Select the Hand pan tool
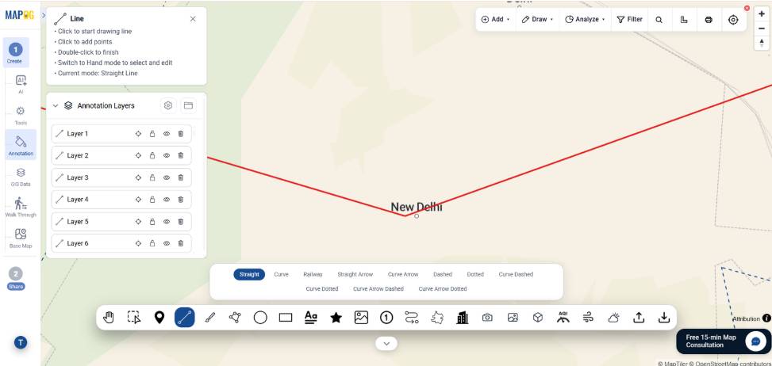Image resolution: width=772 pixels, height=366 pixels. click(x=109, y=318)
